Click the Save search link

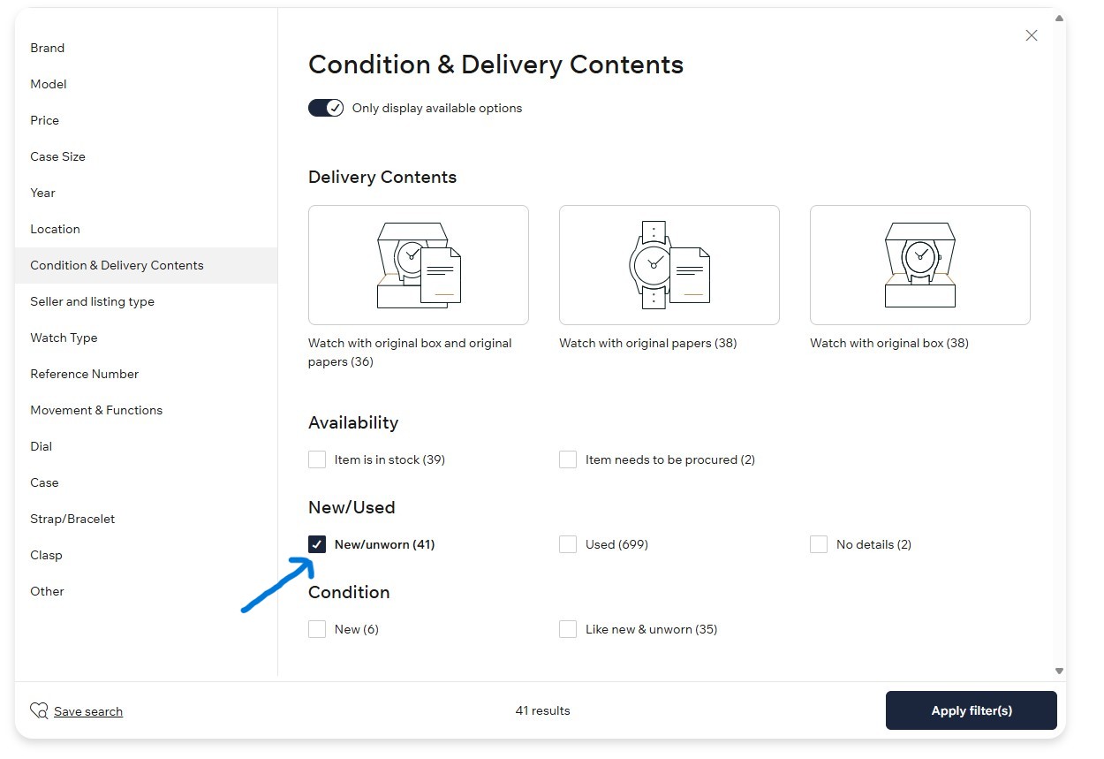point(88,711)
